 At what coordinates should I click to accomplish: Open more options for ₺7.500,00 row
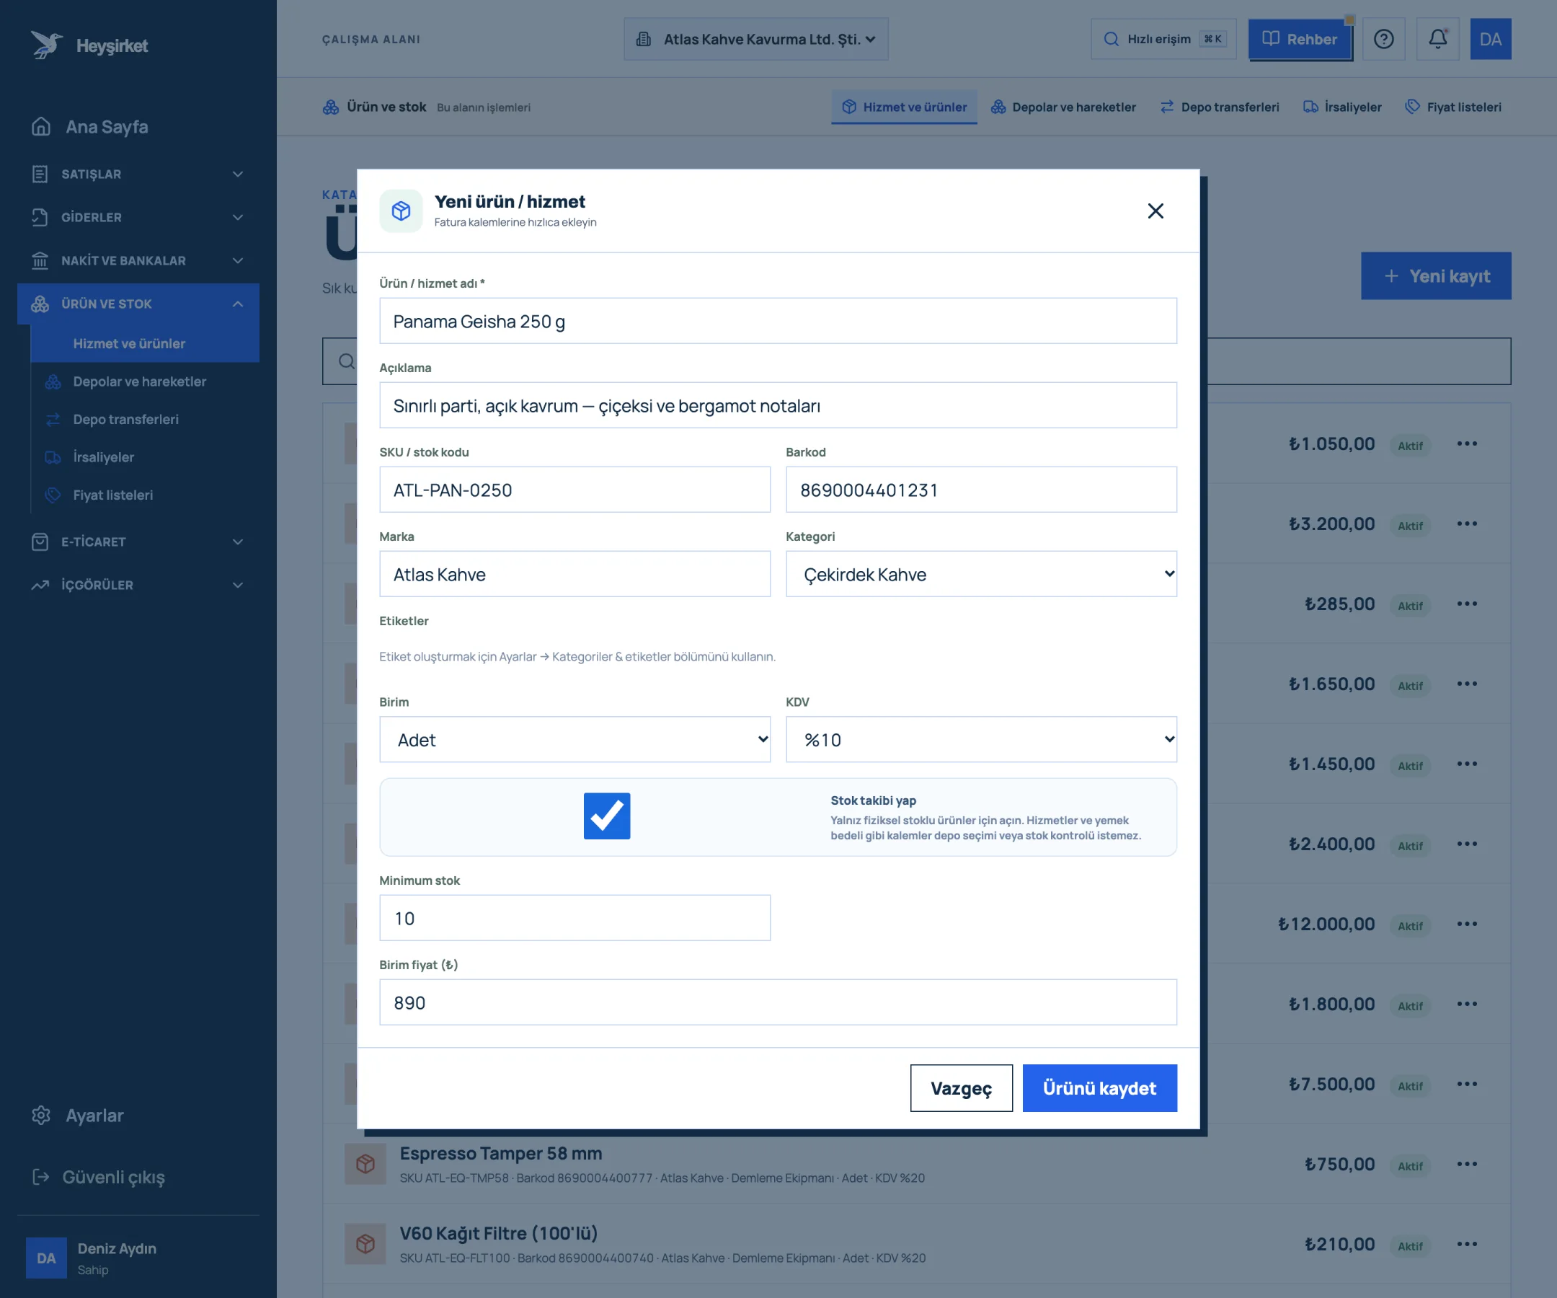pyautogui.click(x=1467, y=1085)
